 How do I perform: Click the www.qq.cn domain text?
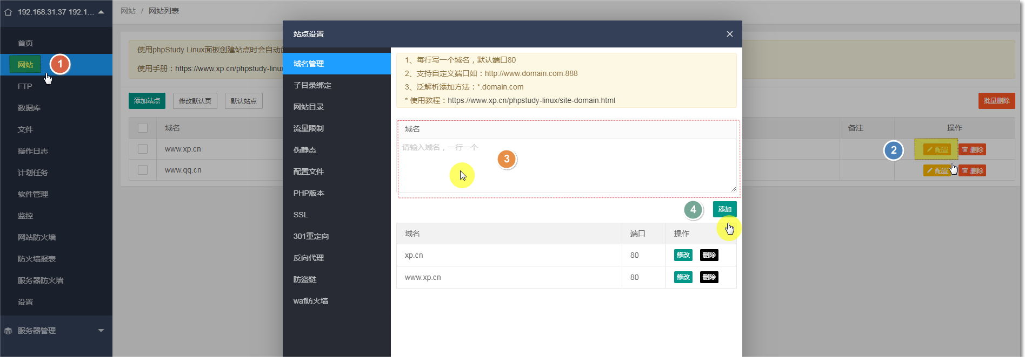click(183, 170)
